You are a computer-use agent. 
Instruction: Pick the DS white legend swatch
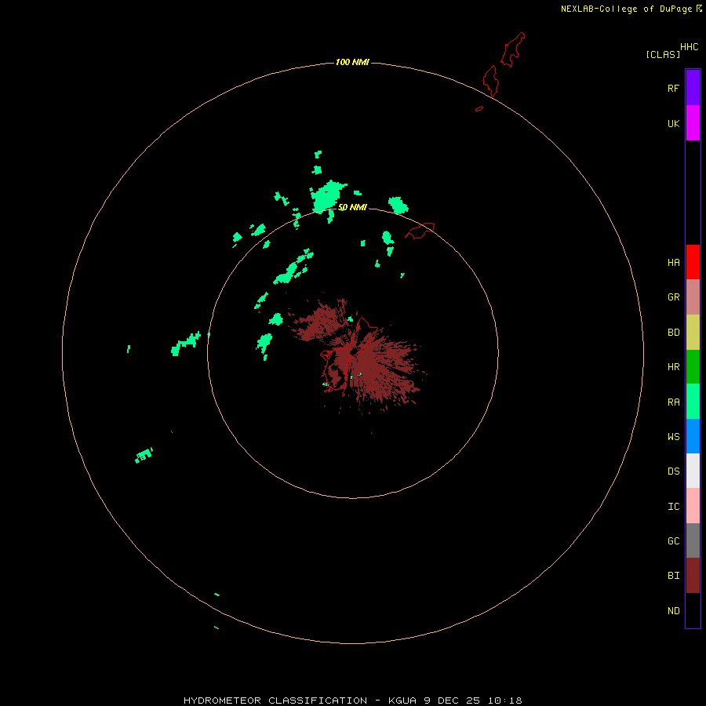click(x=693, y=471)
